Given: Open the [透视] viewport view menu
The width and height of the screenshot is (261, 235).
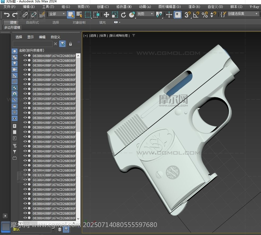Looking at the screenshot, I should pyautogui.click(x=93, y=36).
